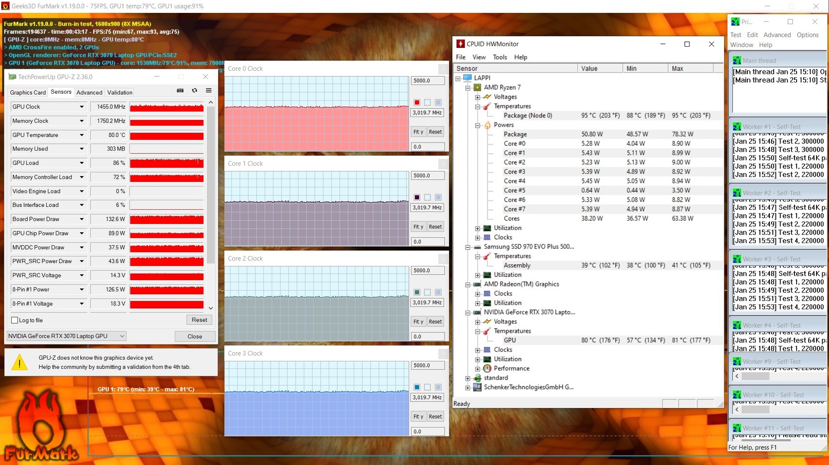This screenshot has height=465, width=829.
Task: Click the Max column header in HWMonitor
Action: 691,68
